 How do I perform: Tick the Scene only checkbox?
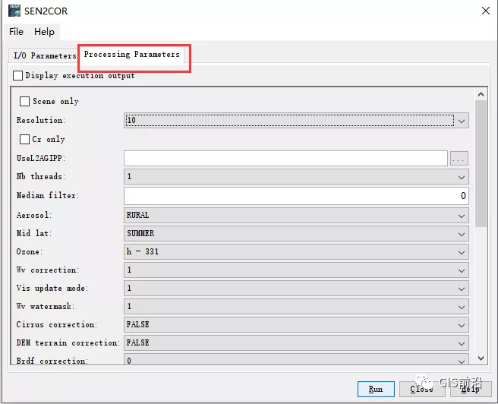coord(24,101)
